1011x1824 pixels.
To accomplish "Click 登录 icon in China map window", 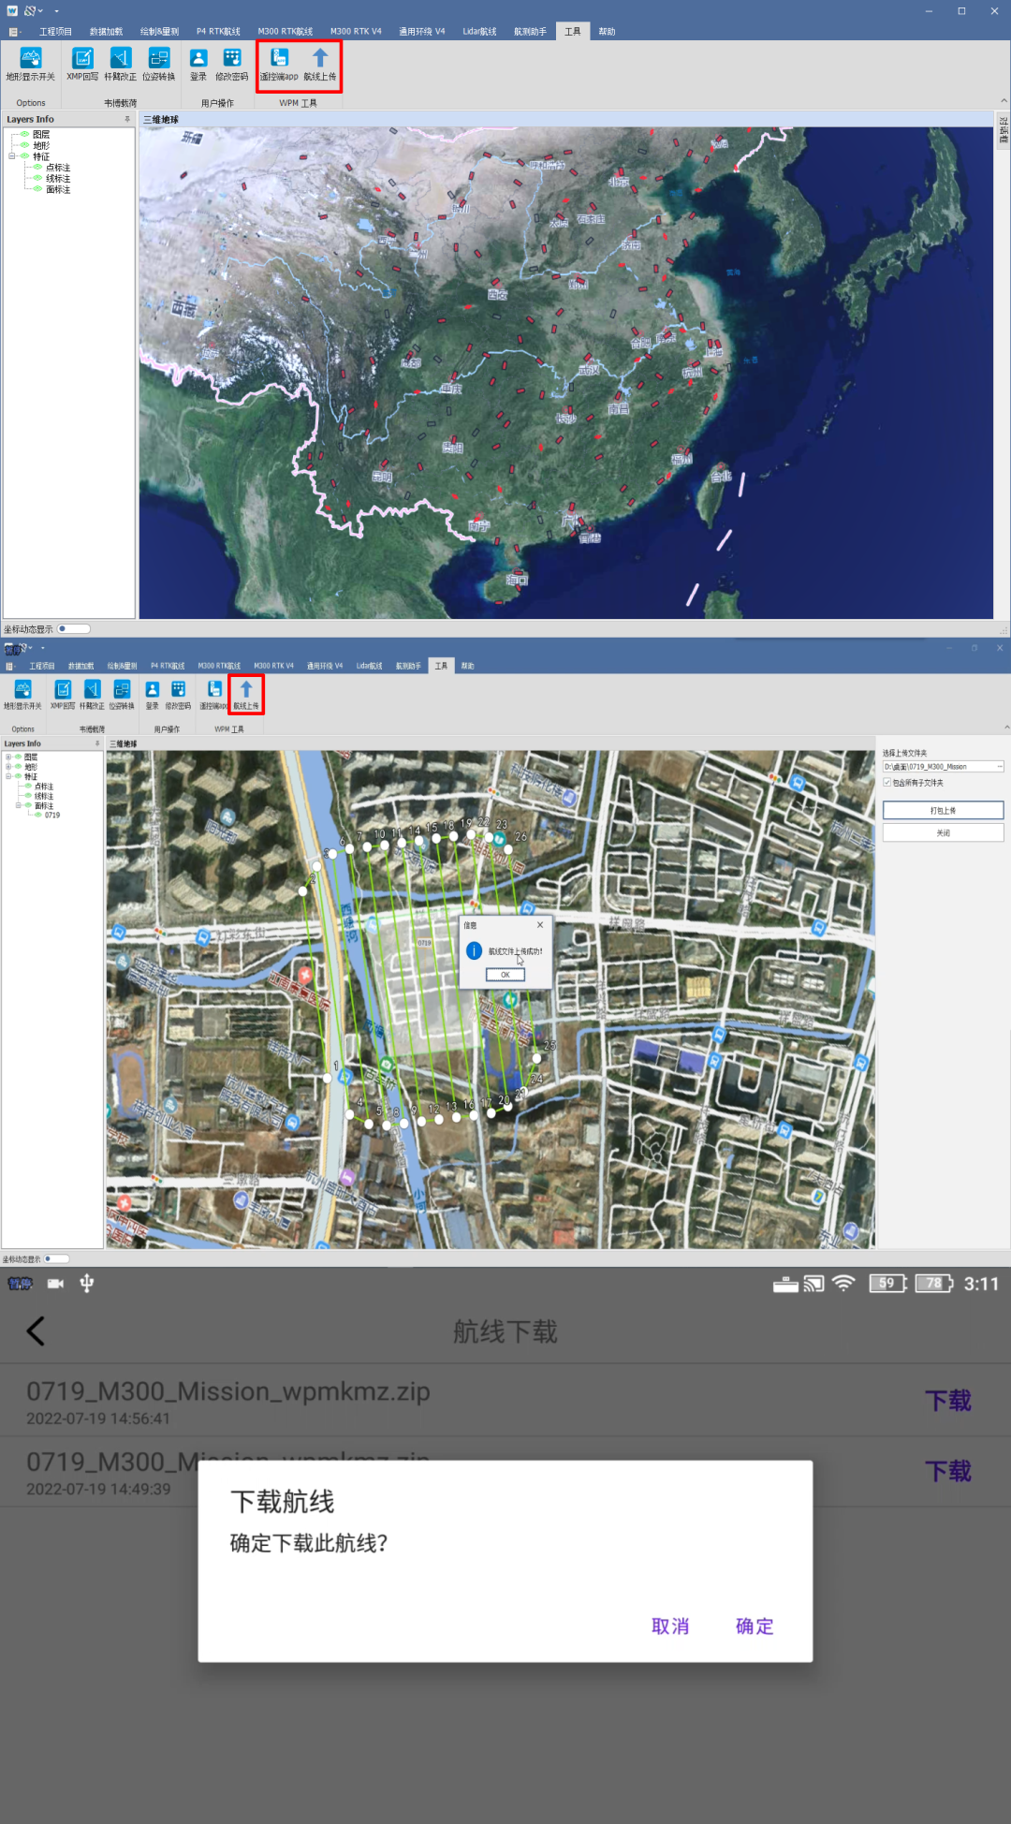I will (198, 58).
